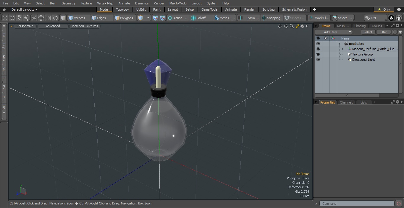404x208 pixels.
Task: Open viewport settings gear icon
Action: pos(302,26)
